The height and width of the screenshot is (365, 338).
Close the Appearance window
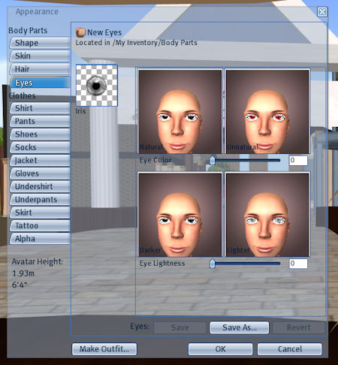coord(322,12)
